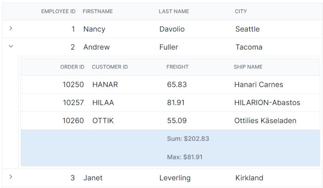This screenshot has width=323, height=188.
Task: Click the HILARION-Abastos ship name cell
Action: coord(267,103)
